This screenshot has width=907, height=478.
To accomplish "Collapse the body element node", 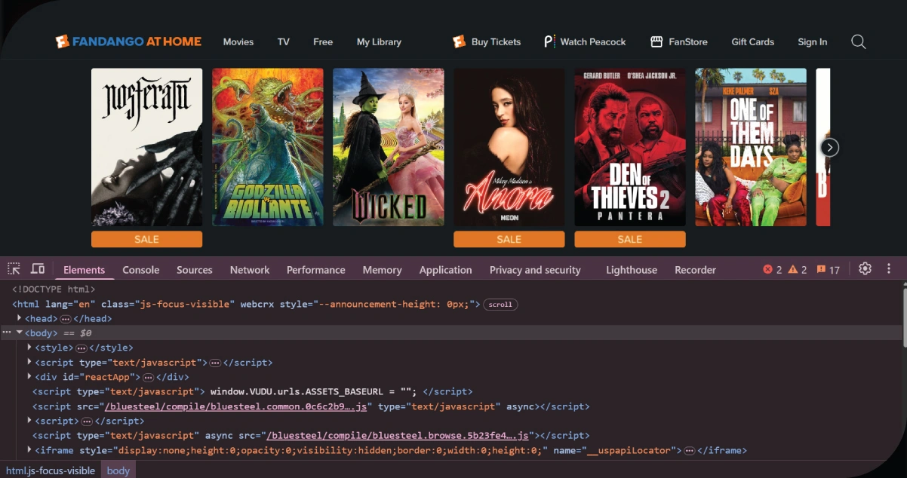I will pyautogui.click(x=20, y=332).
